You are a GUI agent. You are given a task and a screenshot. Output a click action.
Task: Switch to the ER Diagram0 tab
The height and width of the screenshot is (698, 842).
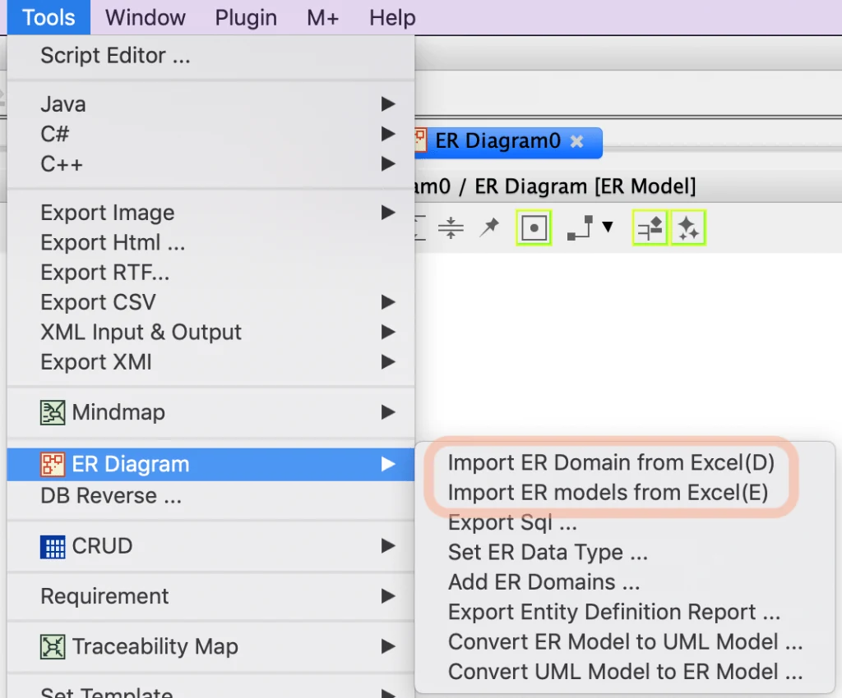tap(508, 142)
